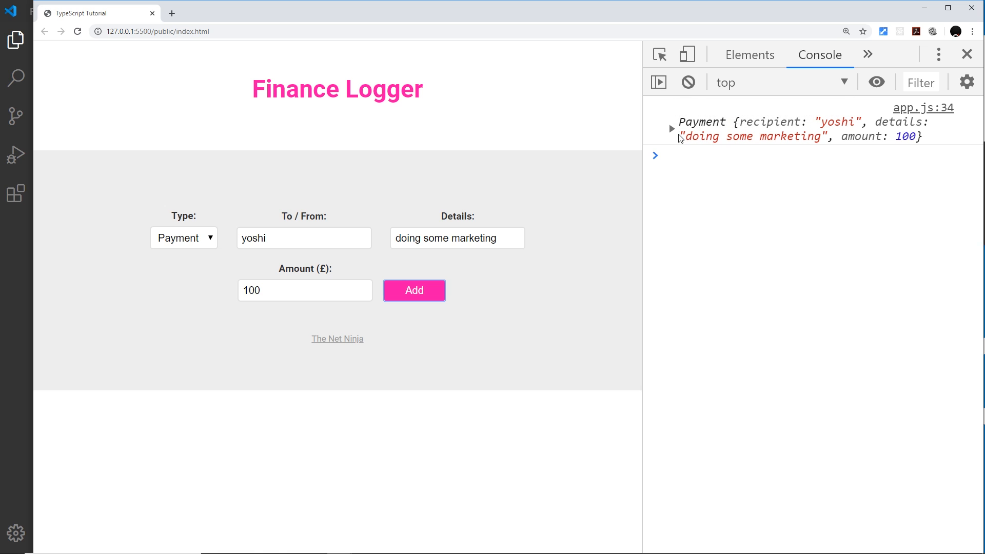
Task: Open DevTools customize three-dot menu
Action: (x=939, y=54)
